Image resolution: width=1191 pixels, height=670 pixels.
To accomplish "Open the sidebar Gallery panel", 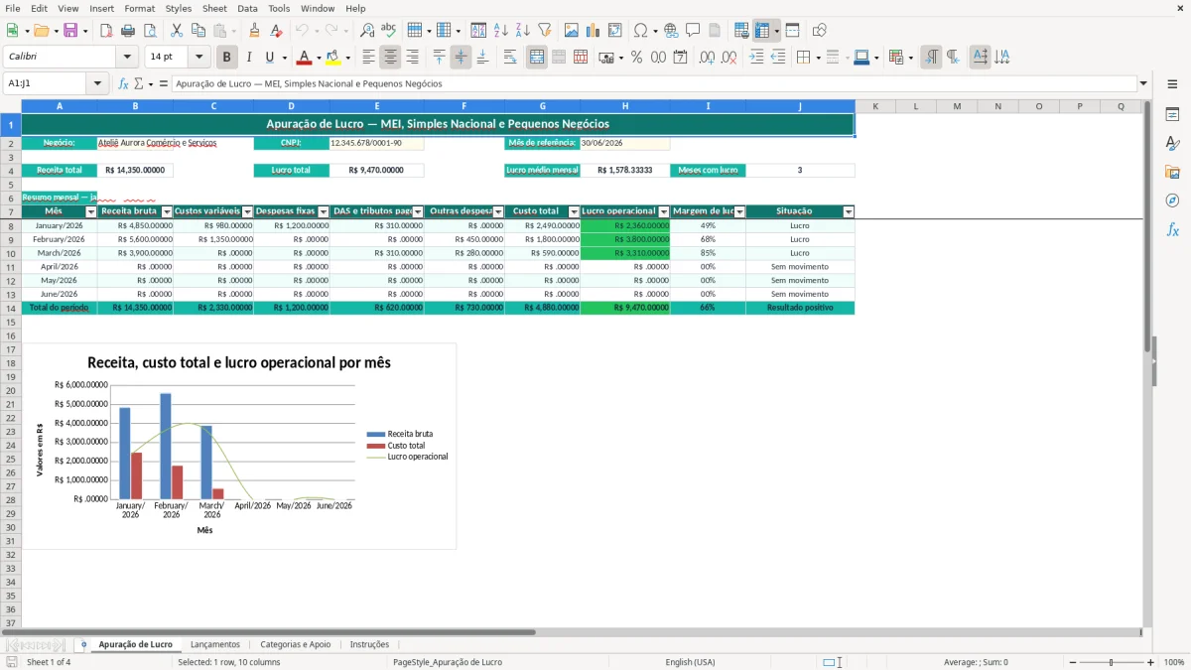I will click(x=1172, y=173).
